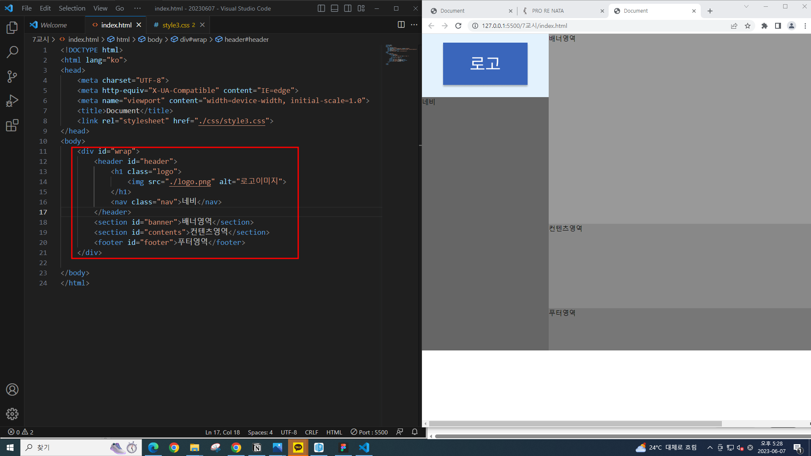This screenshot has width=811, height=456.
Task: Click the Accounts icon in activity bar
Action: pyautogui.click(x=12, y=389)
